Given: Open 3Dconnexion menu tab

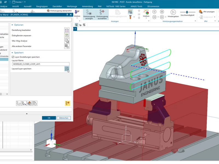Looking at the screenshot, I should (x=153, y=6).
